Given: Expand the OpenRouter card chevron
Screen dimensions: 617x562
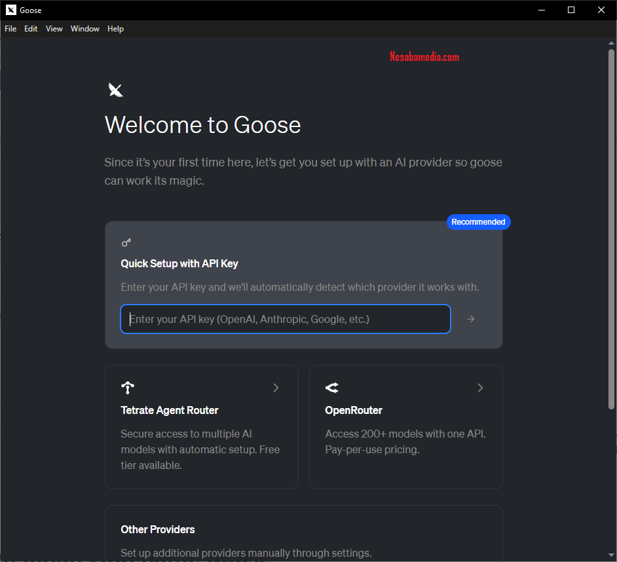Looking at the screenshot, I should 480,388.
